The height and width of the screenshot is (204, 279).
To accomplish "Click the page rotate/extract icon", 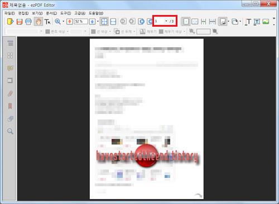I will [x=223, y=22].
